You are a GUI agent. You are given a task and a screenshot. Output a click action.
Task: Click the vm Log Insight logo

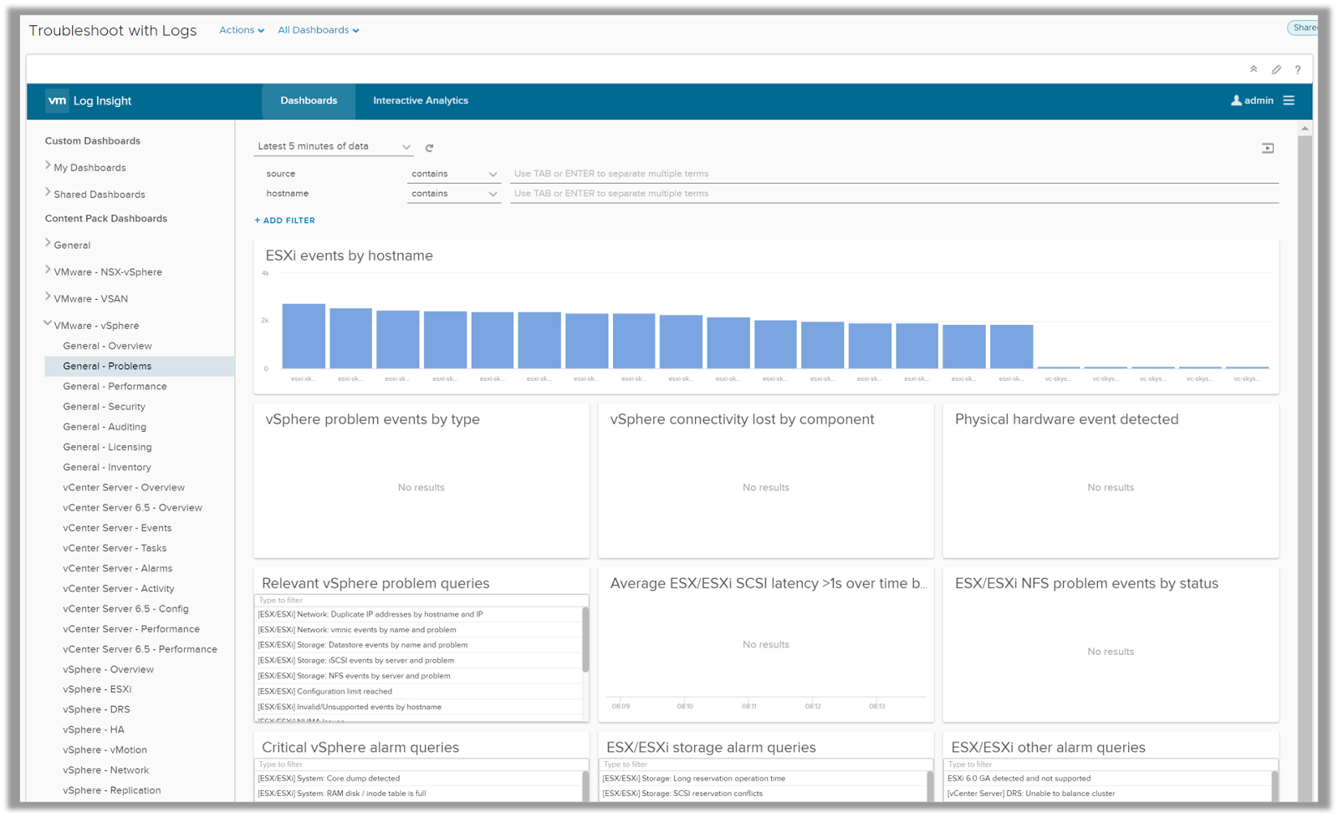(89, 101)
